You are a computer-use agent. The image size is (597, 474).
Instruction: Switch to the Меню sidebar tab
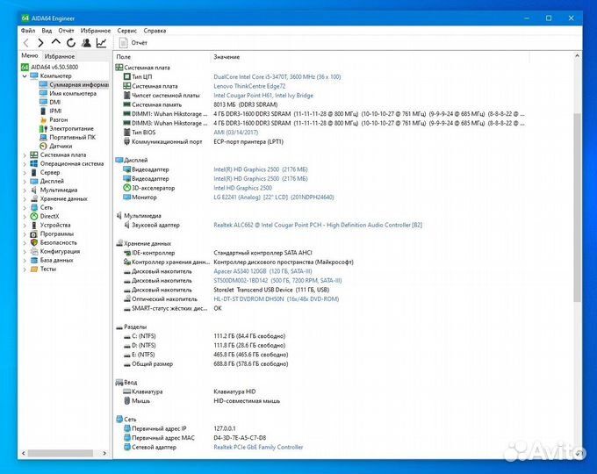click(x=30, y=55)
